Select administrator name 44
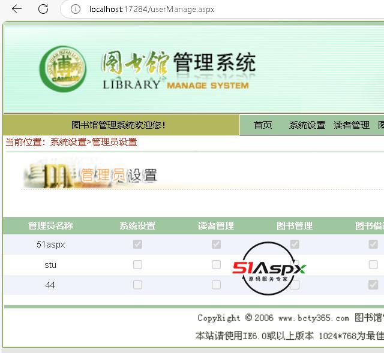This screenshot has width=384, height=353. 50,285
